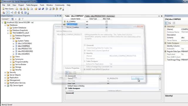Sort Properties panel alphabetically
Screen dimensions: 188x106
[x=170, y=23]
